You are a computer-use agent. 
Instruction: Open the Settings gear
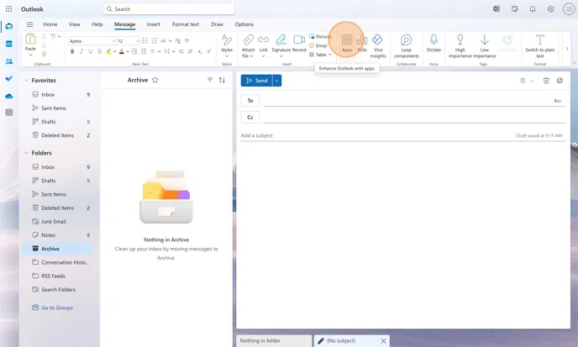click(x=551, y=9)
